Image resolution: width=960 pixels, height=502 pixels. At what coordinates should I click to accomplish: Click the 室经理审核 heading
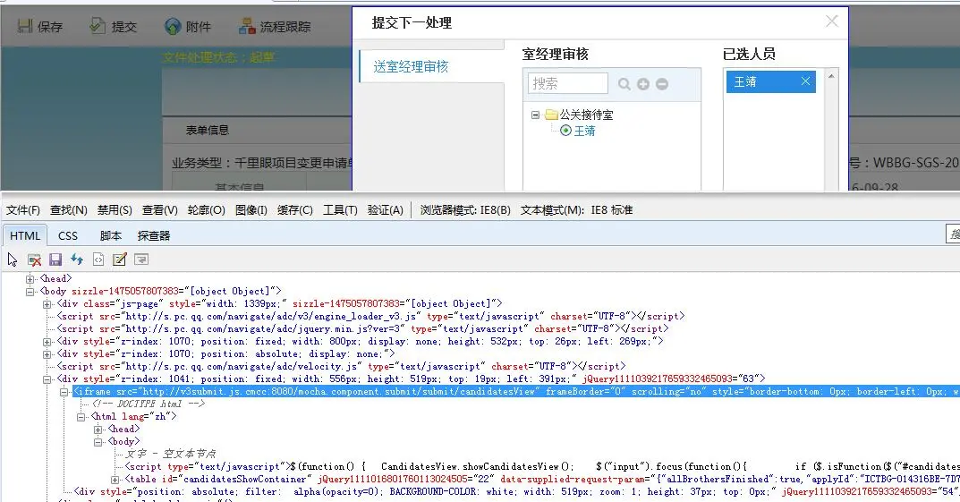[556, 54]
